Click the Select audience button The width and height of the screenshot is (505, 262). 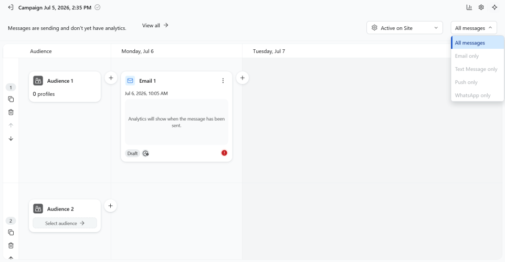(65, 223)
